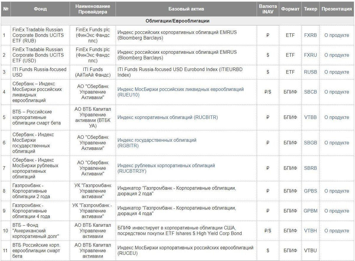The height and width of the screenshot is (261, 355).
Task: Open 'О продукте' link in SBGB row
Action: click(337, 143)
